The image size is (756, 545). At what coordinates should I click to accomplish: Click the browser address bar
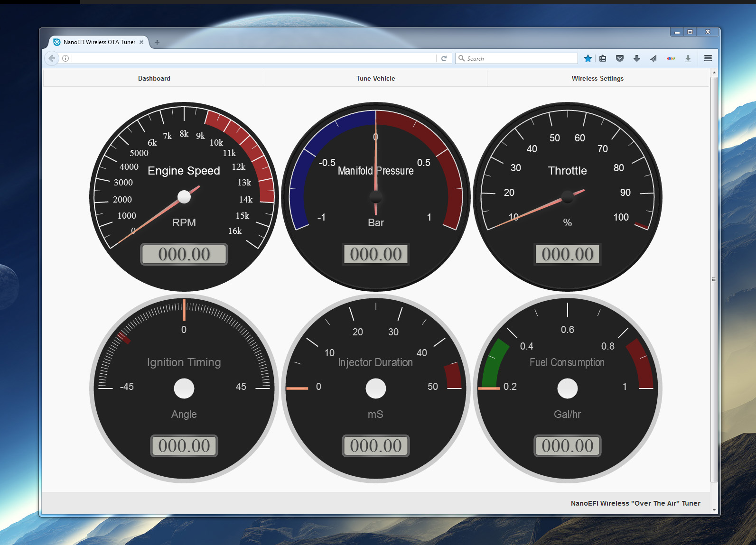[254, 58]
